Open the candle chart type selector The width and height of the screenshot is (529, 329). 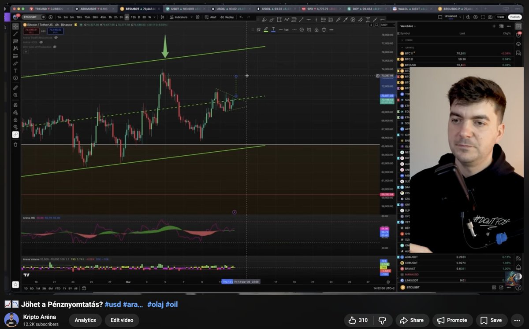pos(162,17)
